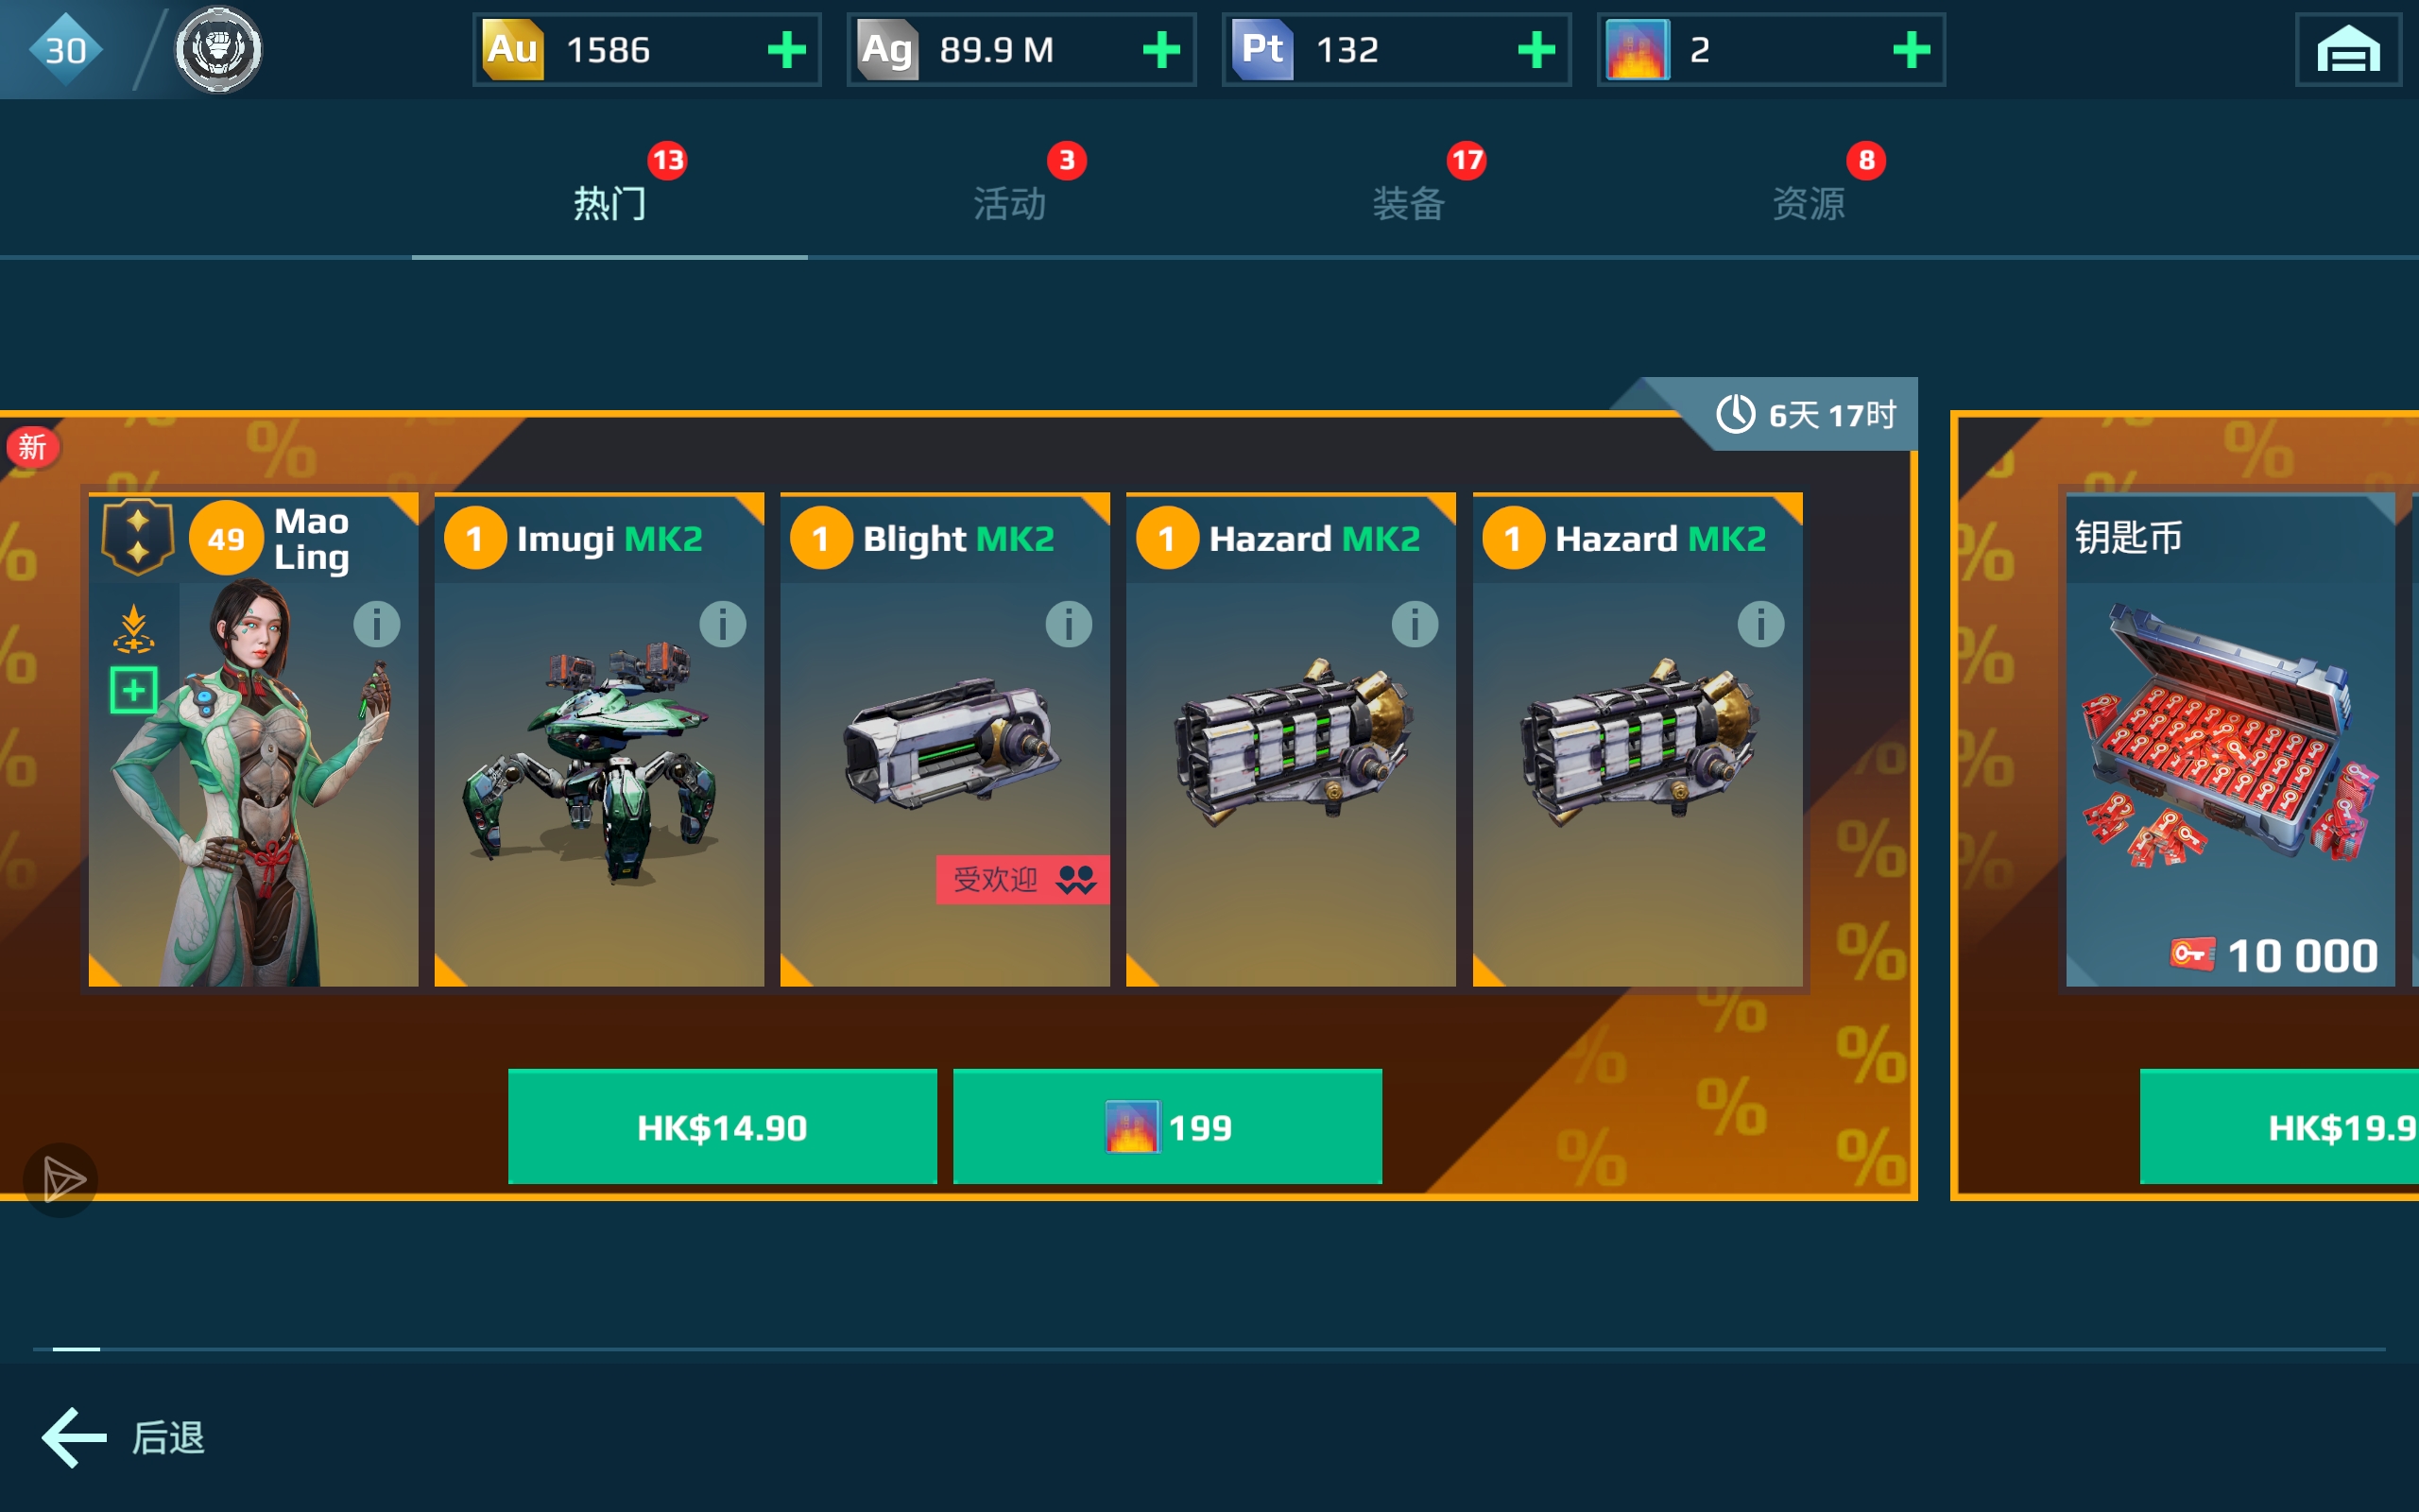Open info icon on Blight MK2 card
The width and height of the screenshot is (2419, 1512).
pos(1069,624)
